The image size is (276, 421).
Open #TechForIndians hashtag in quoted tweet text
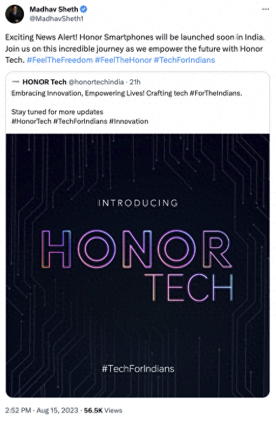point(80,121)
